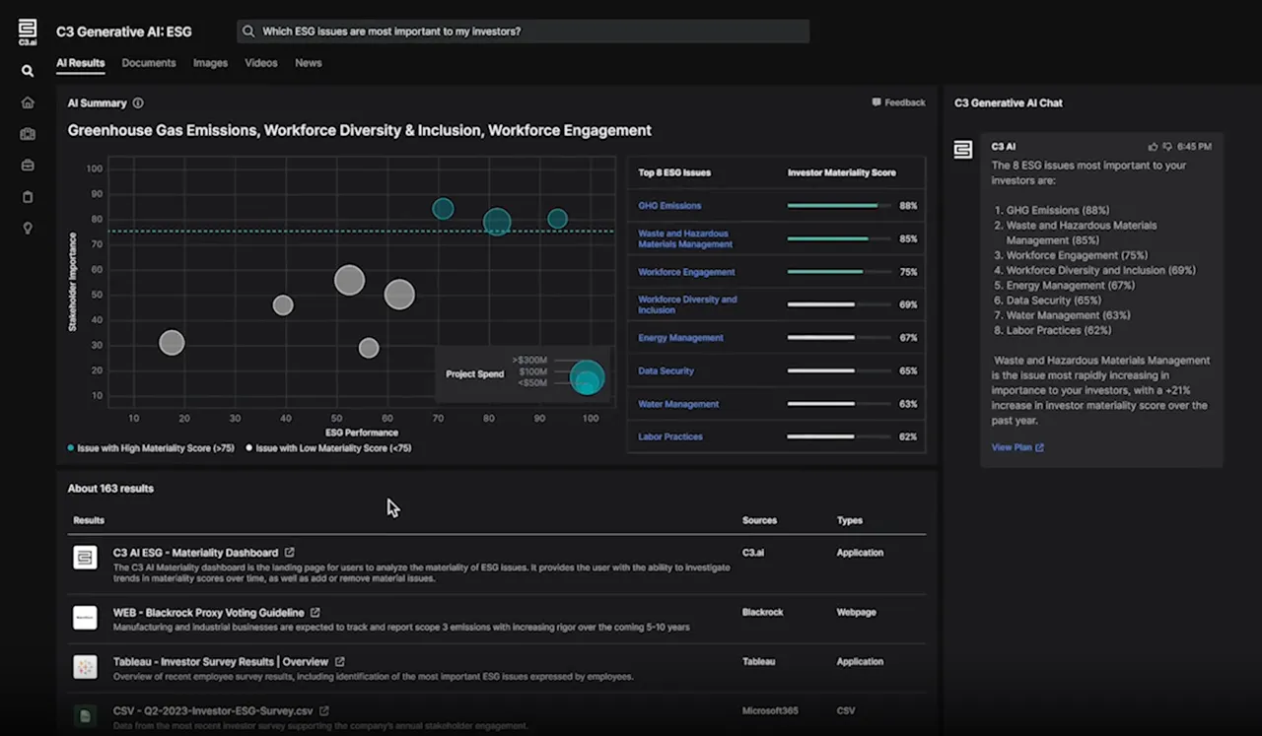Click the teal bubble at ESG performance 93
Image resolution: width=1262 pixels, height=736 pixels.
[x=557, y=219]
